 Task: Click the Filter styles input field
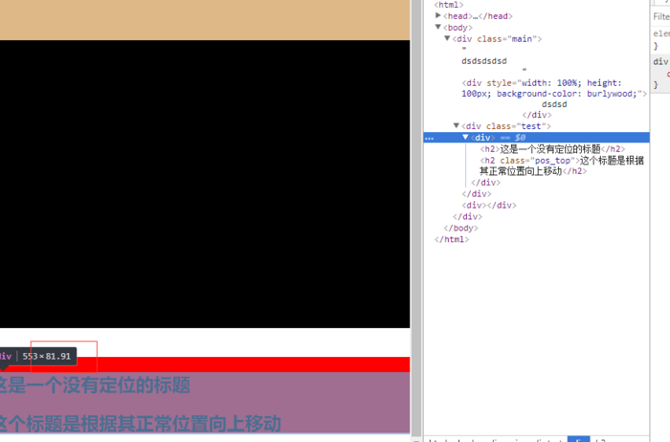661,16
